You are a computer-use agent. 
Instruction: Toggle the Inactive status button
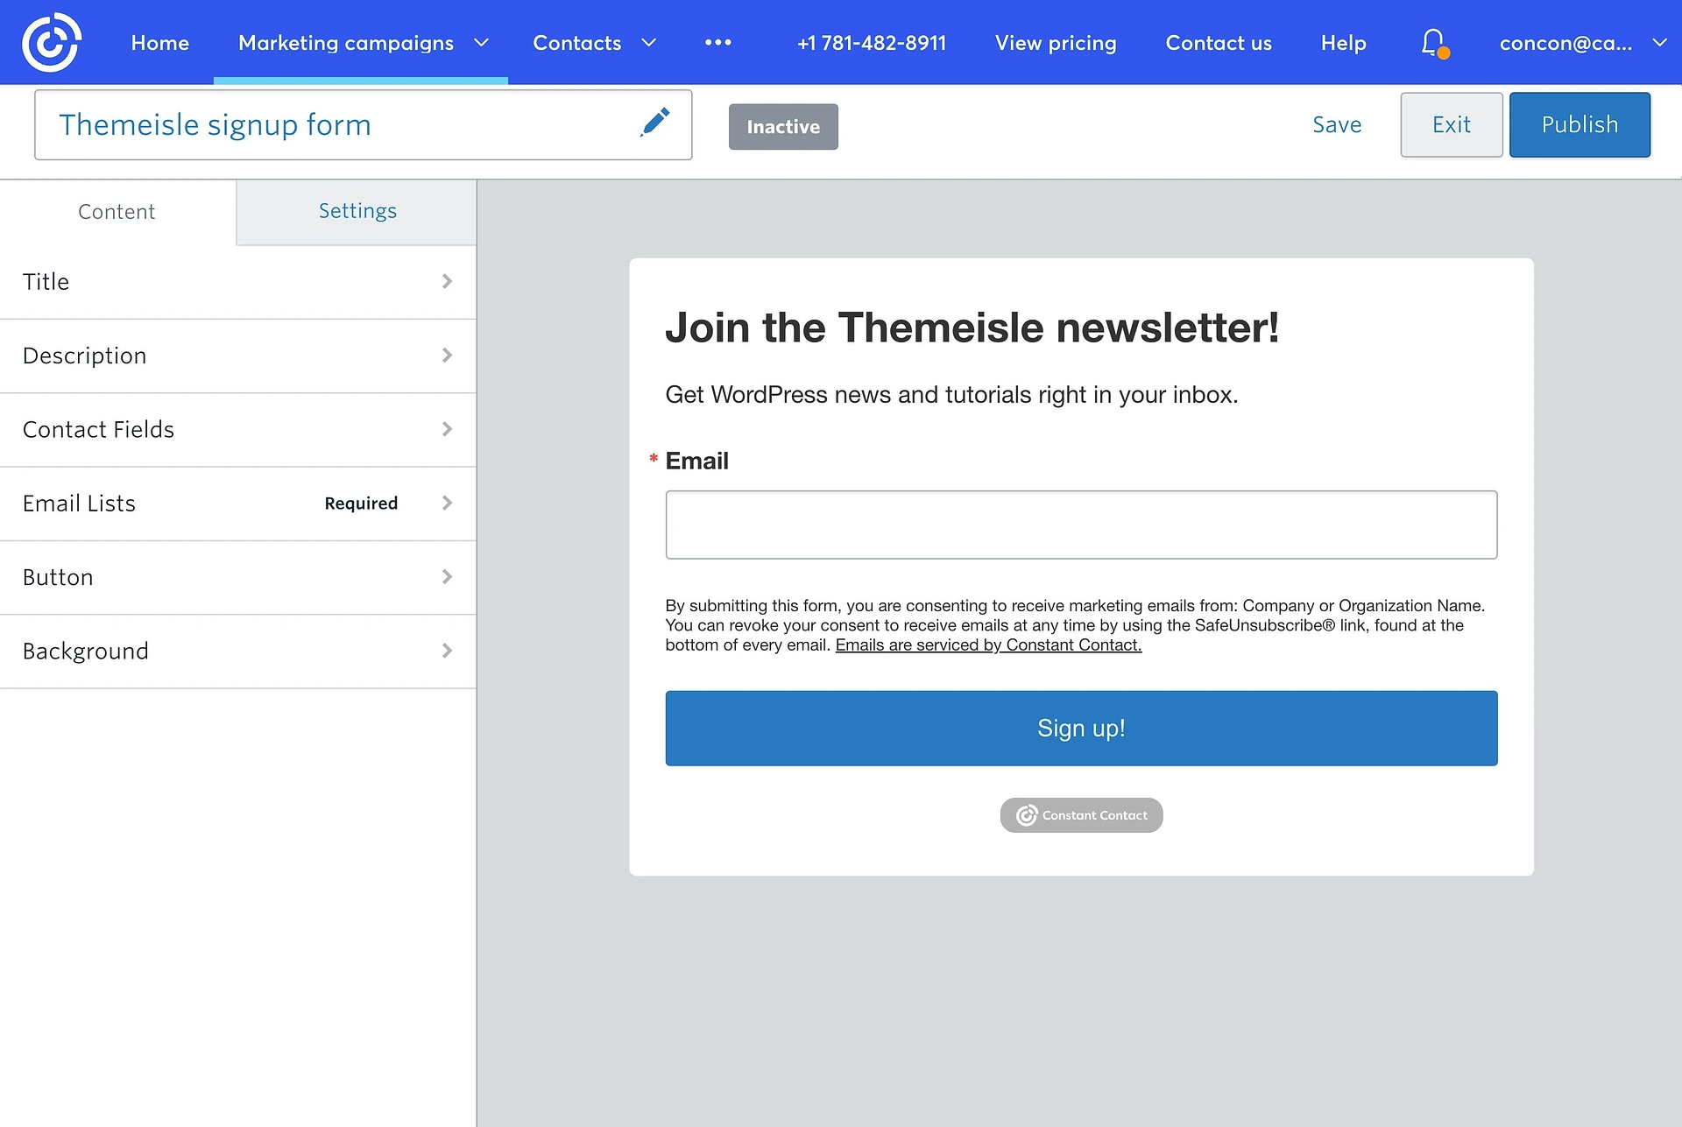pyautogui.click(x=782, y=124)
